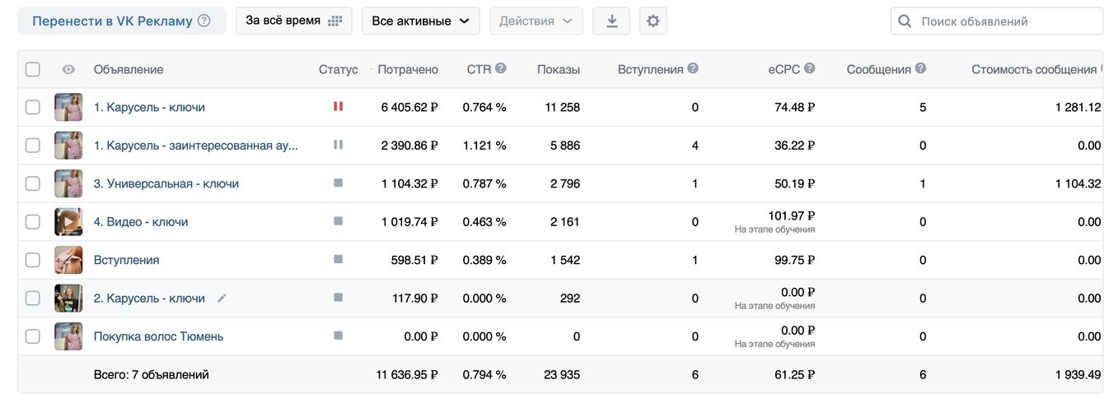Tick the select-all checkbox in table header

(32, 70)
